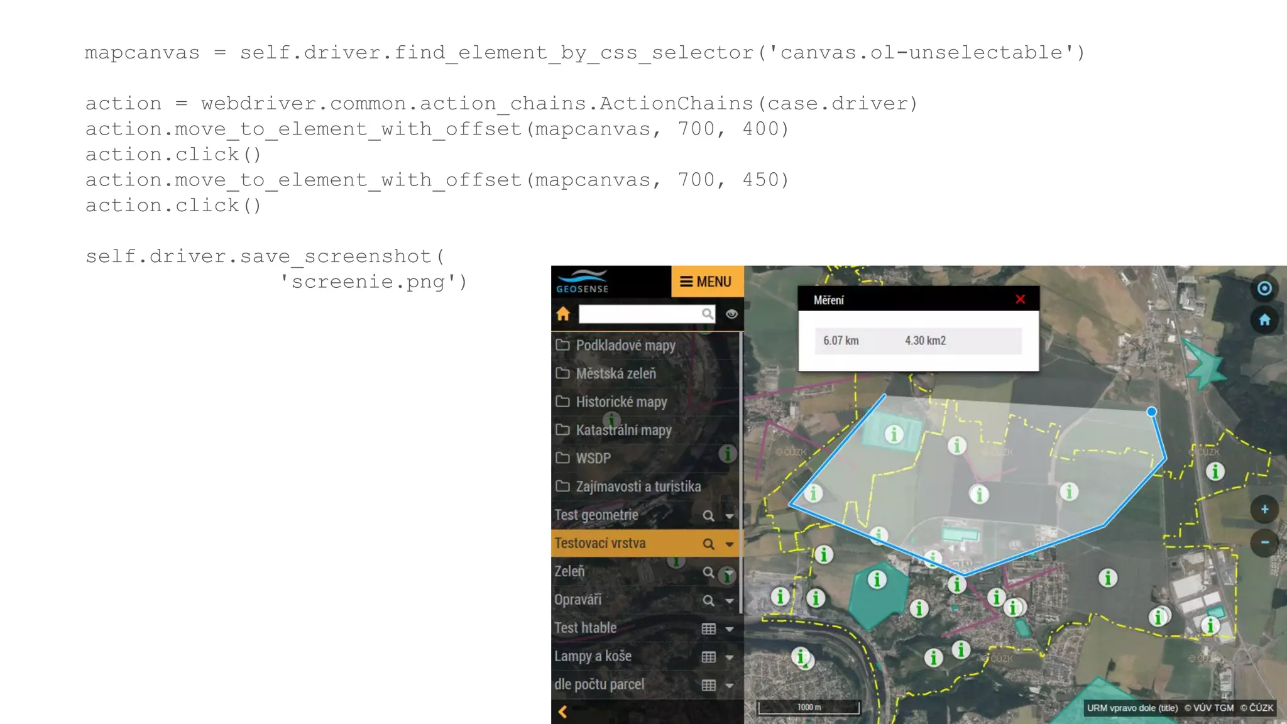Close the Měření measurement dialog

(1020, 300)
